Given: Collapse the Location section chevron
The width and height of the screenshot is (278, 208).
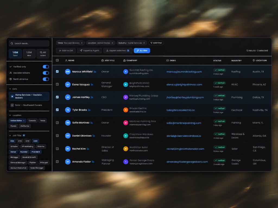Looking at the screenshot, I should coord(10,115).
